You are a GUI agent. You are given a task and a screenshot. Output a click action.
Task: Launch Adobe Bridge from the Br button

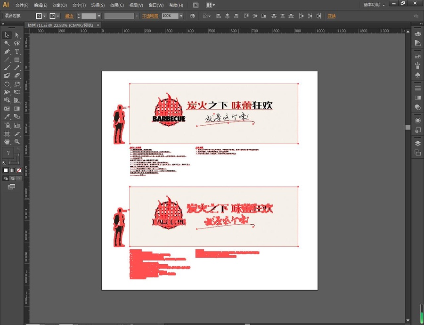tap(196, 5)
